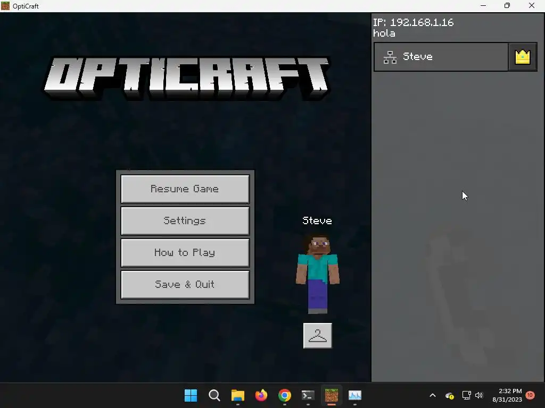Close the OptiCraft window
545x408 pixels.
(x=532, y=6)
